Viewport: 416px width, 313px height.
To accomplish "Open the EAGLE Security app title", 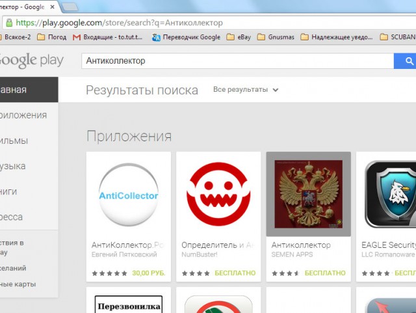I will point(389,245).
